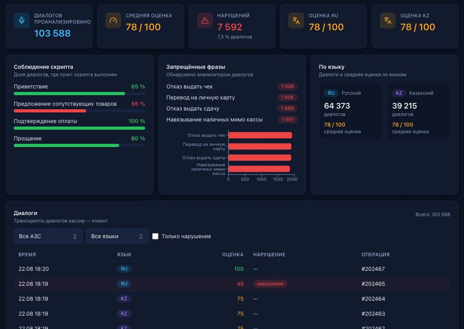The height and width of the screenshot is (329, 464).
Task: Click the ОПЕРАЦИЯ column header
Action: click(376, 254)
